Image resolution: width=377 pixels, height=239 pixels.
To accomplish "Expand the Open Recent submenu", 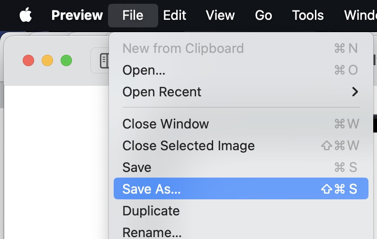I will coord(162,92).
